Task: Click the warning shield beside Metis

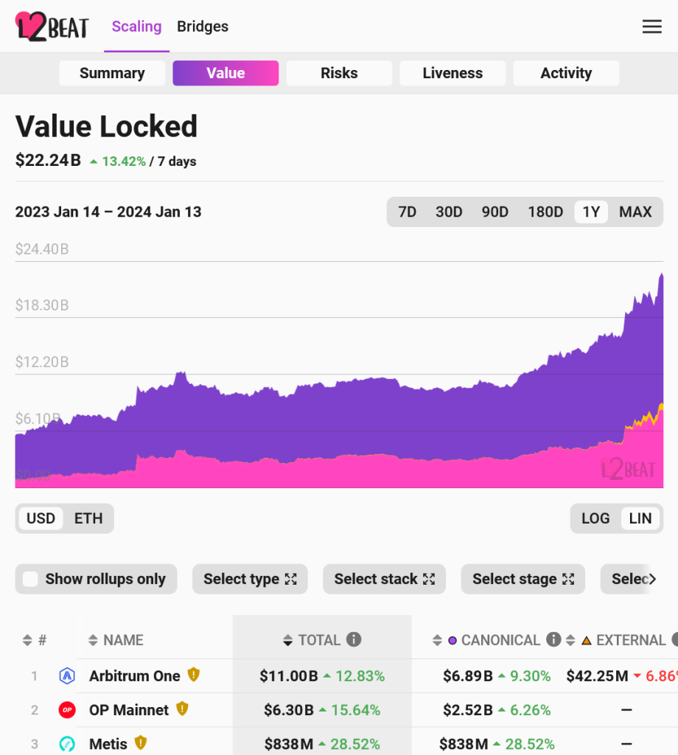Action: (x=141, y=742)
